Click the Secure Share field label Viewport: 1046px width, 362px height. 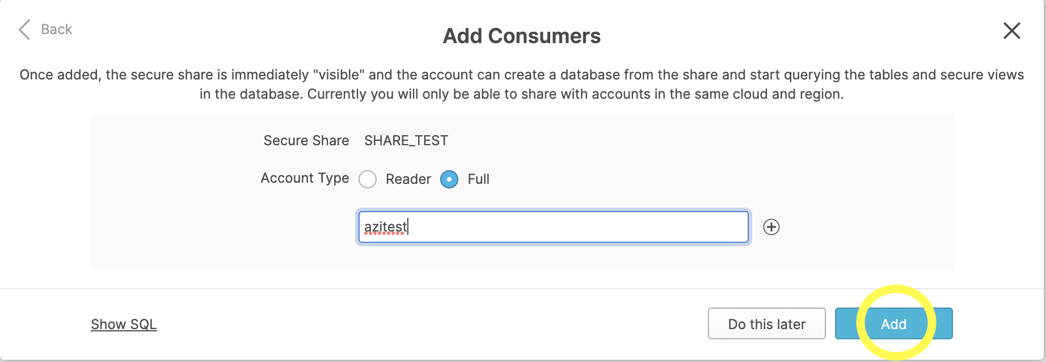(306, 141)
